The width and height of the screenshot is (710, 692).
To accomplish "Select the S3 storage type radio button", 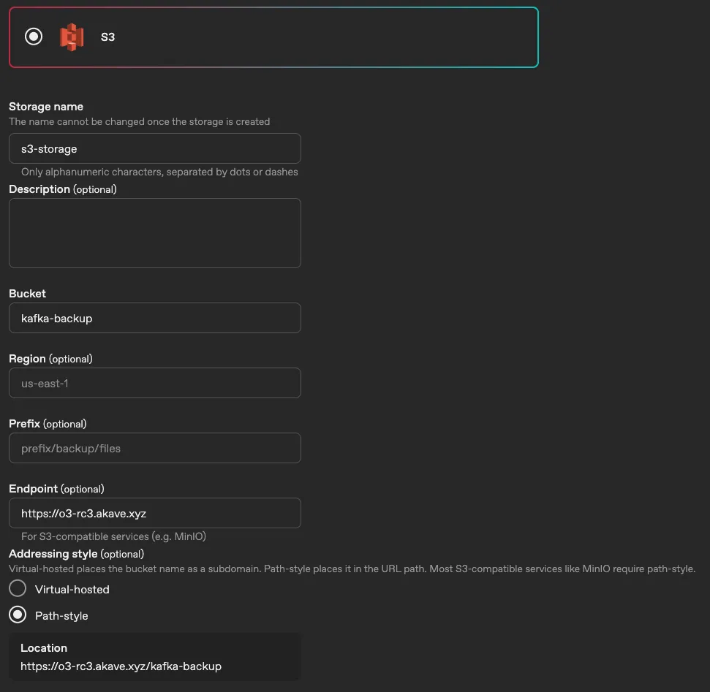I will tap(33, 37).
